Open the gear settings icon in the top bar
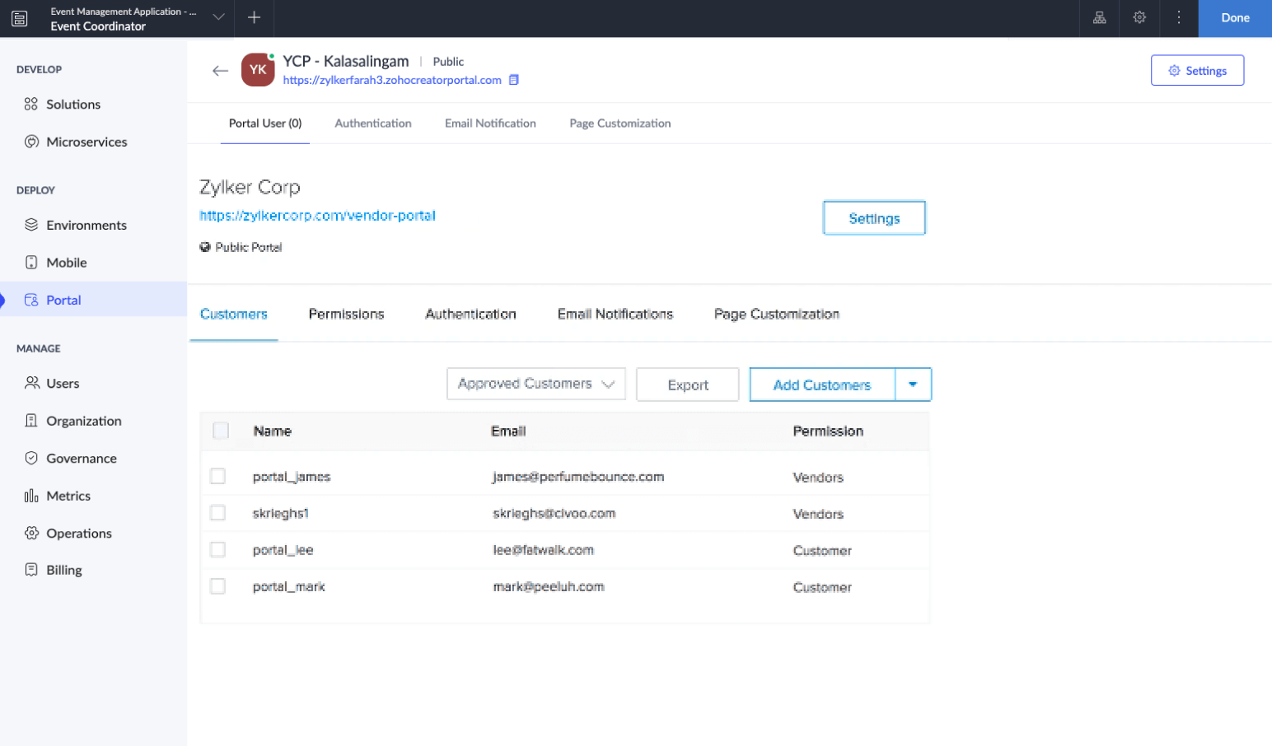The width and height of the screenshot is (1272, 746). pos(1139,18)
